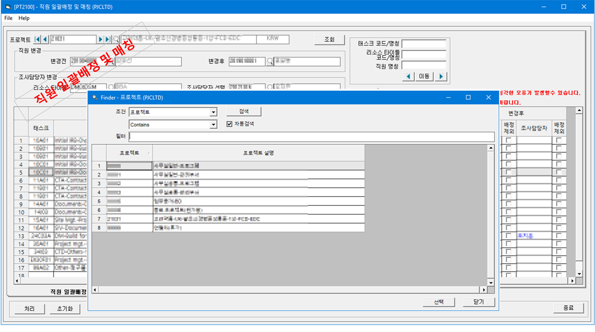
Task: Click the 태스크 column header in main grid
Action: (x=41, y=128)
